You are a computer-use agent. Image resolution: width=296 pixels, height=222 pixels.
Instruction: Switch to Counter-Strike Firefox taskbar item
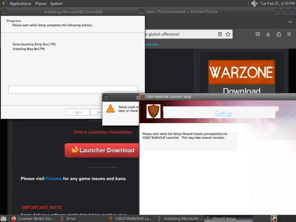(x=34, y=219)
